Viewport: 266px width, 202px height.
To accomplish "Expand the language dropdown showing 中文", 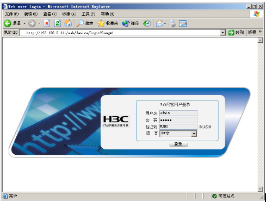I will click(194, 134).
